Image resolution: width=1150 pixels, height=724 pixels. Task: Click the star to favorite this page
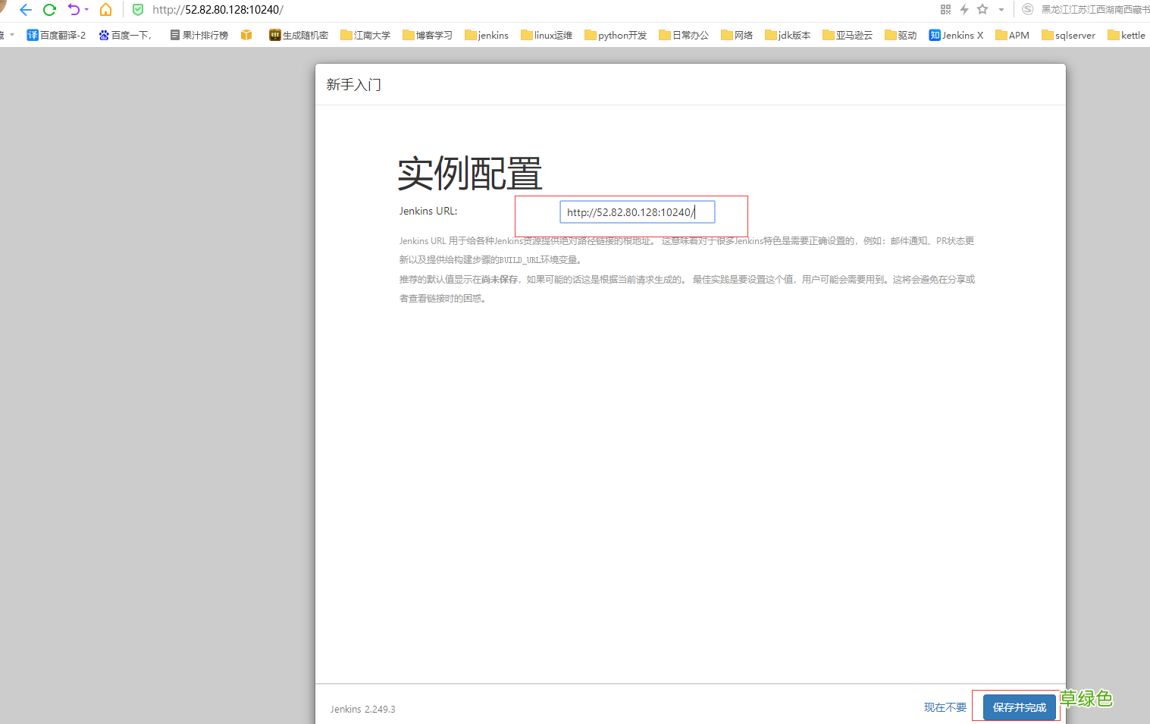point(982,10)
